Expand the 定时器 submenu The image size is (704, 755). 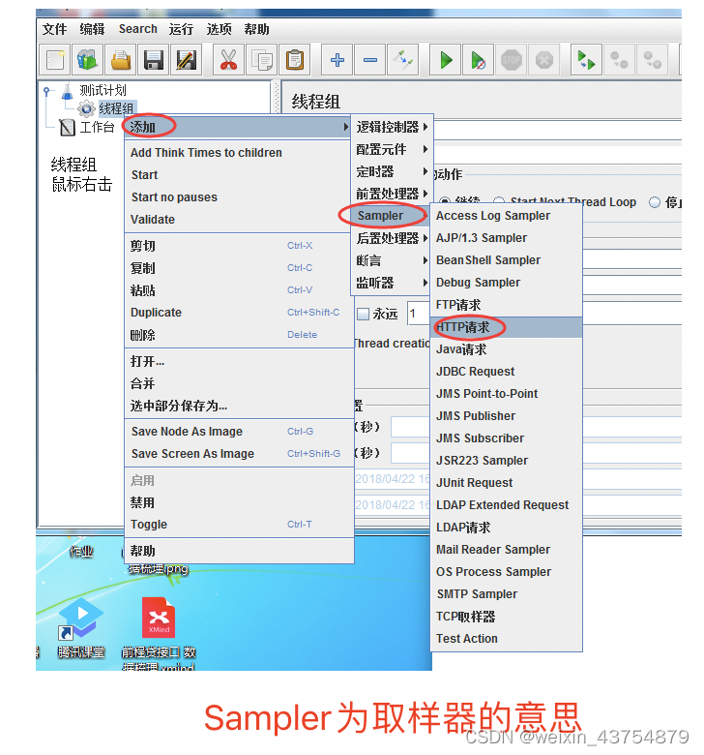(392, 171)
